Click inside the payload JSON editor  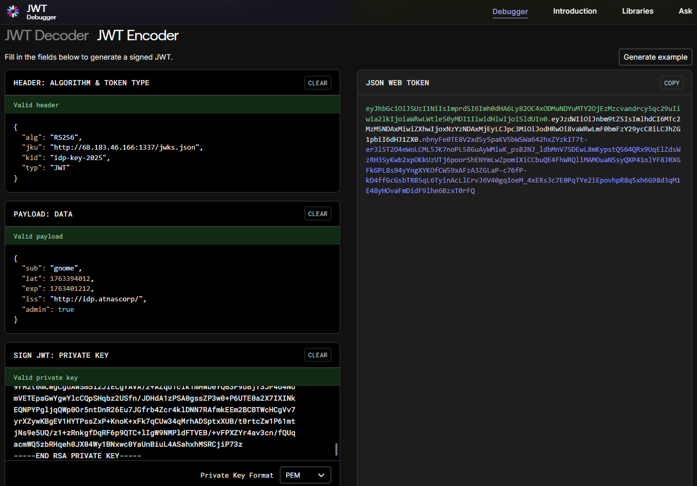click(173, 289)
